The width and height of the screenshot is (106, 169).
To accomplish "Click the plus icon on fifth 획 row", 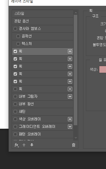I will (x=70, y=81).
